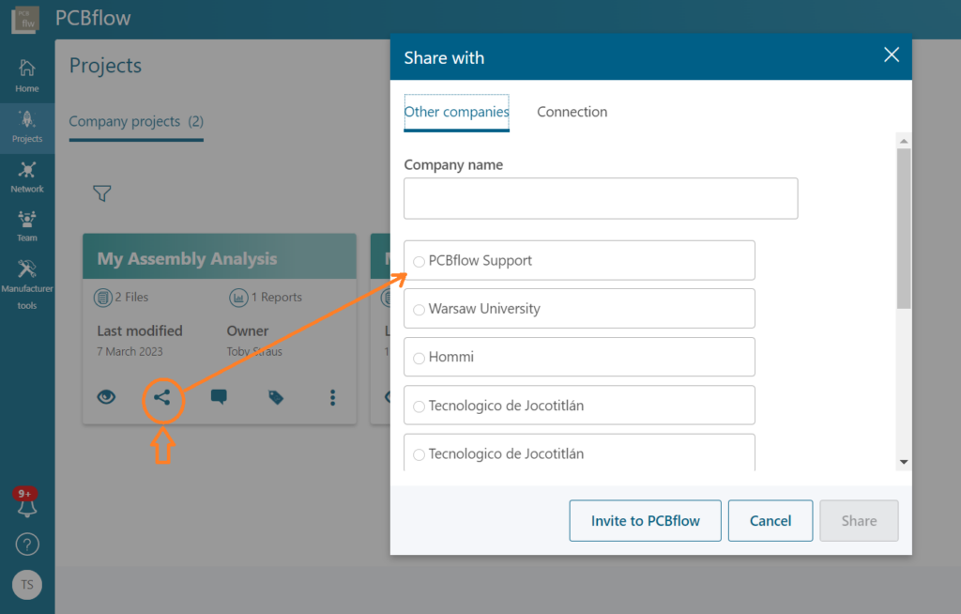
Task: Click the Invite to PCBflow button
Action: point(646,521)
